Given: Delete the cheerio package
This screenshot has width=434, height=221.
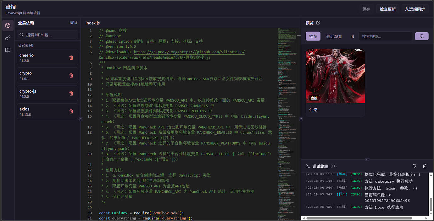Looking at the screenshot, I should (x=71, y=58).
